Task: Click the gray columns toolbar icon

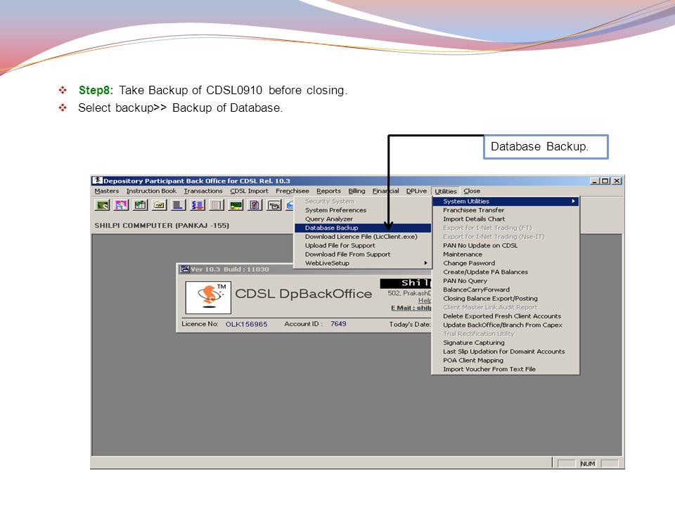Action: click(x=217, y=205)
